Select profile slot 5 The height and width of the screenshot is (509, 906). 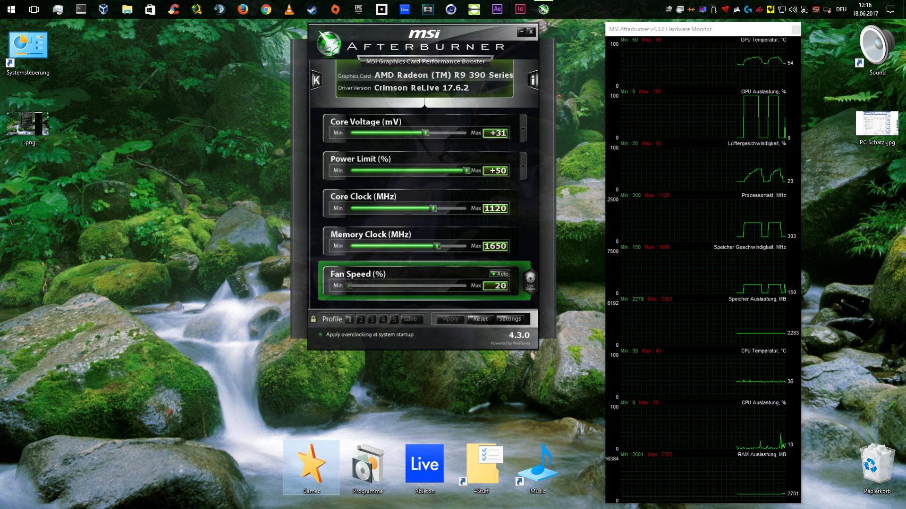pyautogui.click(x=394, y=319)
